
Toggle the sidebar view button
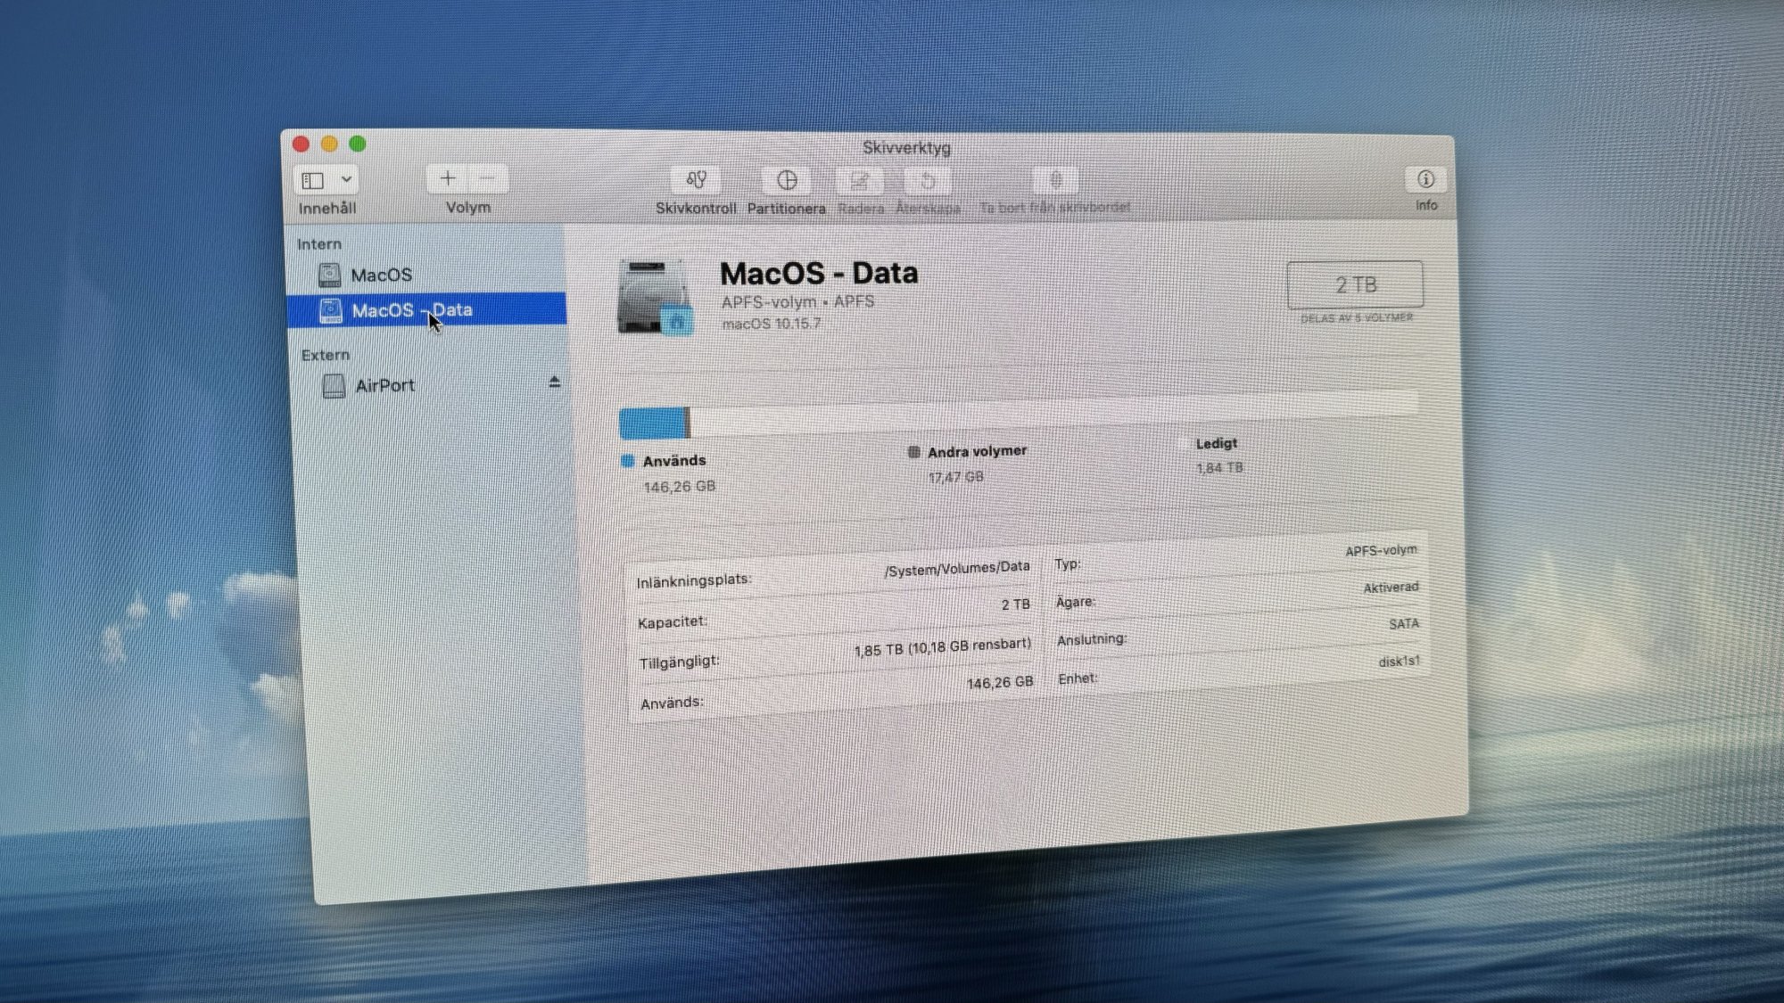313,181
